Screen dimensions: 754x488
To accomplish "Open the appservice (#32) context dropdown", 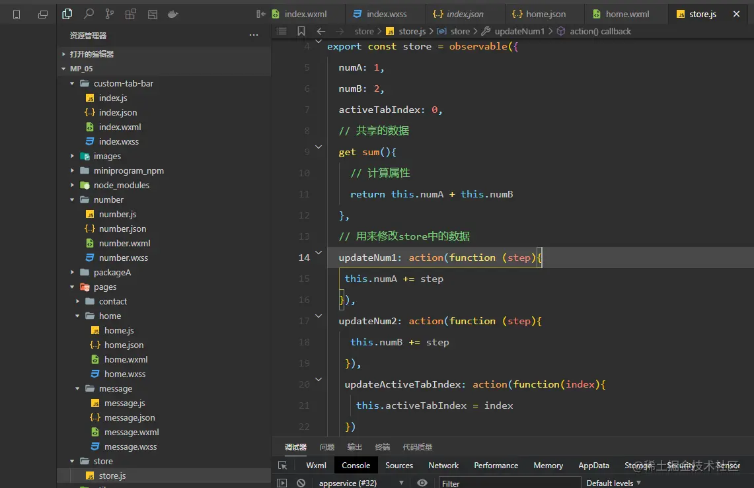I will click(361, 483).
